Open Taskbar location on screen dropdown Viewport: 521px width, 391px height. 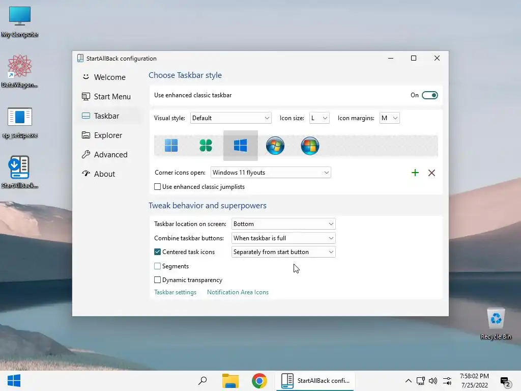pyautogui.click(x=283, y=224)
